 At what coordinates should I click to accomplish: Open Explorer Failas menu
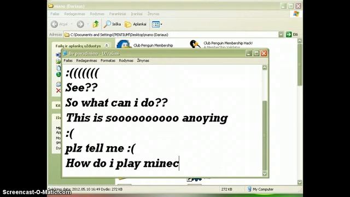(x=55, y=14)
